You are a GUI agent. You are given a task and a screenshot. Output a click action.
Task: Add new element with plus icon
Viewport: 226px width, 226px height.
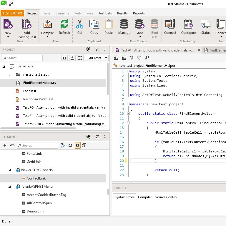5,145
